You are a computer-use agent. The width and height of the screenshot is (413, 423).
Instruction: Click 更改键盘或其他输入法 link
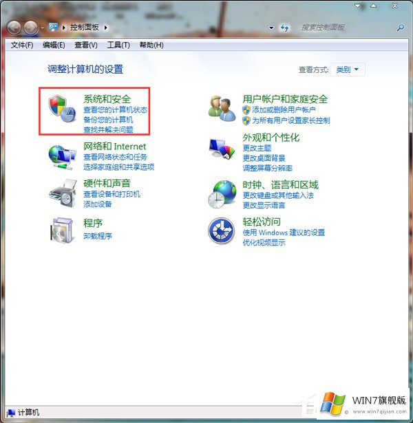pos(278,195)
